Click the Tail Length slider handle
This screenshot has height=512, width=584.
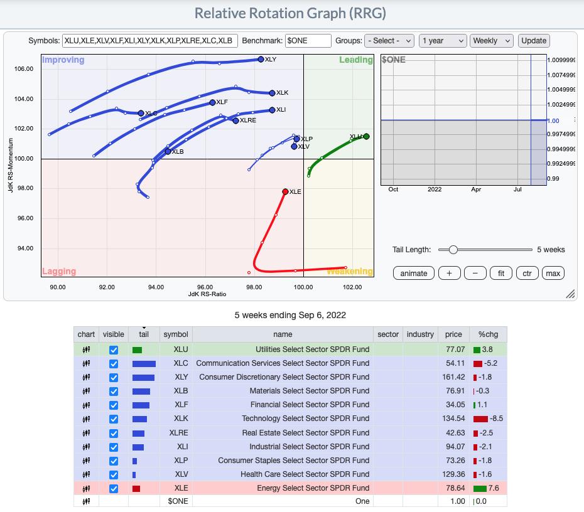453,250
